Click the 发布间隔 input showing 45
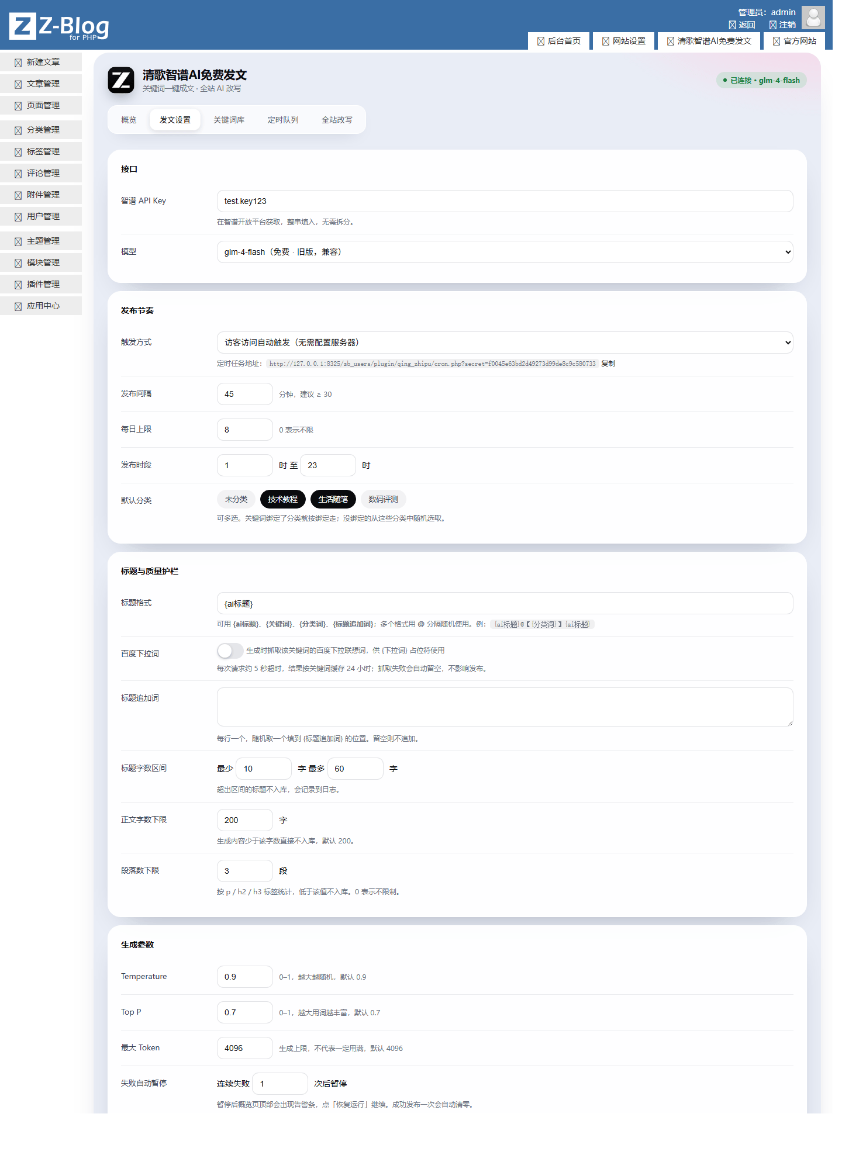Image resolution: width=842 pixels, height=1169 pixels. point(245,394)
